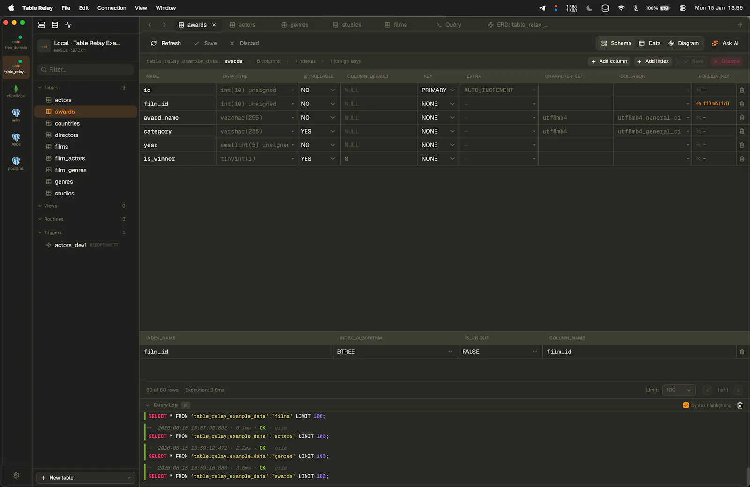Delete the year column trash icon
The image size is (750, 487).
pyautogui.click(x=742, y=145)
